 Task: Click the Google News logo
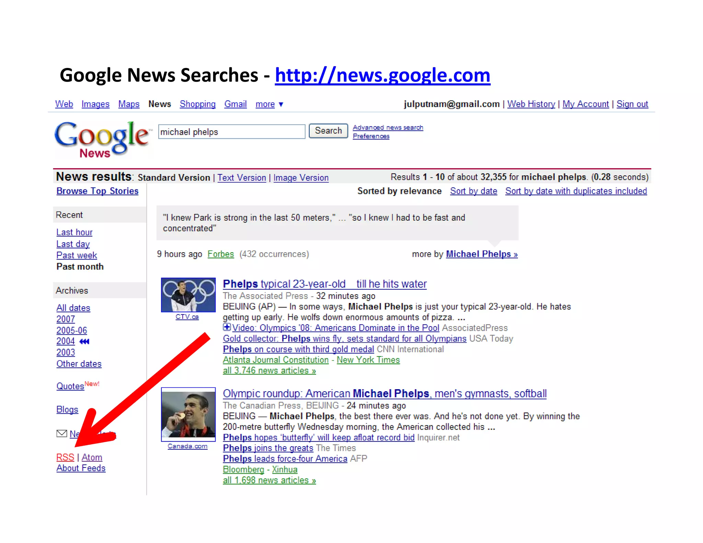102,139
